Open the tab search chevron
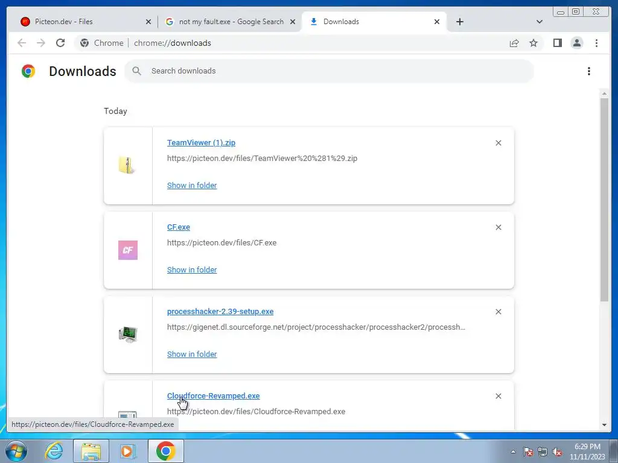 tap(540, 22)
